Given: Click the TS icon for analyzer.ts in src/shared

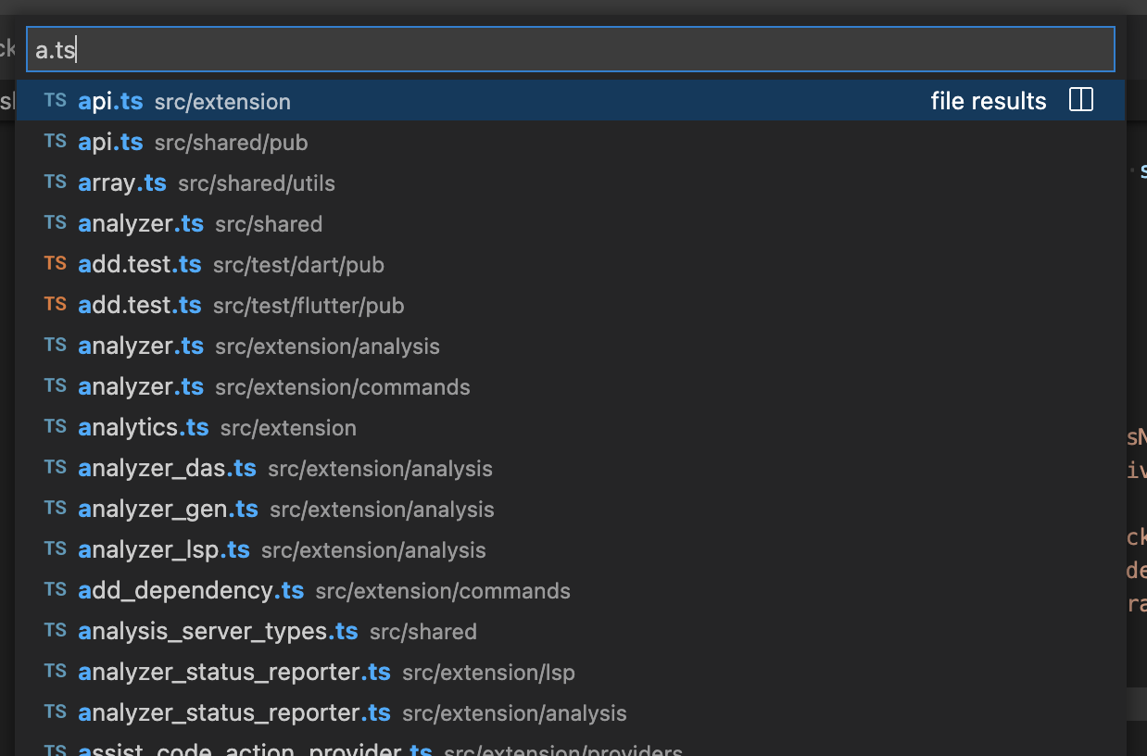Looking at the screenshot, I should (x=56, y=222).
